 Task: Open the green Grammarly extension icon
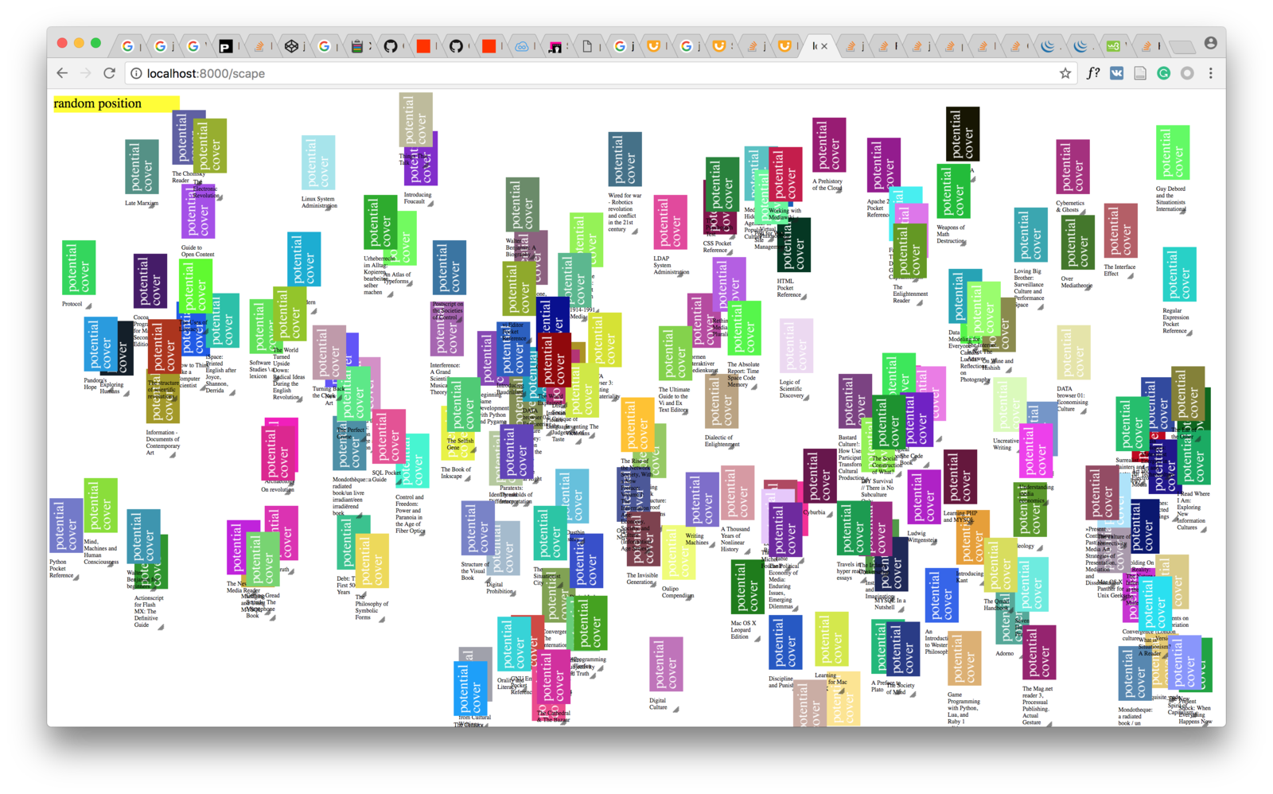coord(1163,73)
